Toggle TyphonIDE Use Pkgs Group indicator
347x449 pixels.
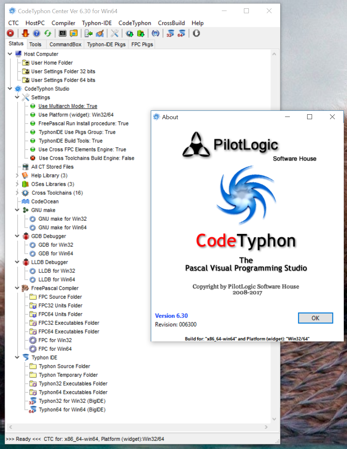(x=33, y=132)
